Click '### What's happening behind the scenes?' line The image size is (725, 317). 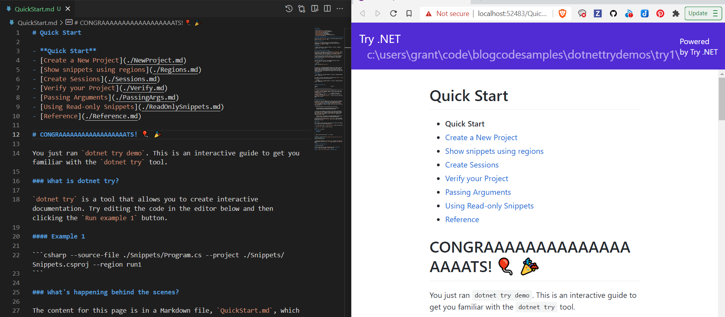click(106, 292)
